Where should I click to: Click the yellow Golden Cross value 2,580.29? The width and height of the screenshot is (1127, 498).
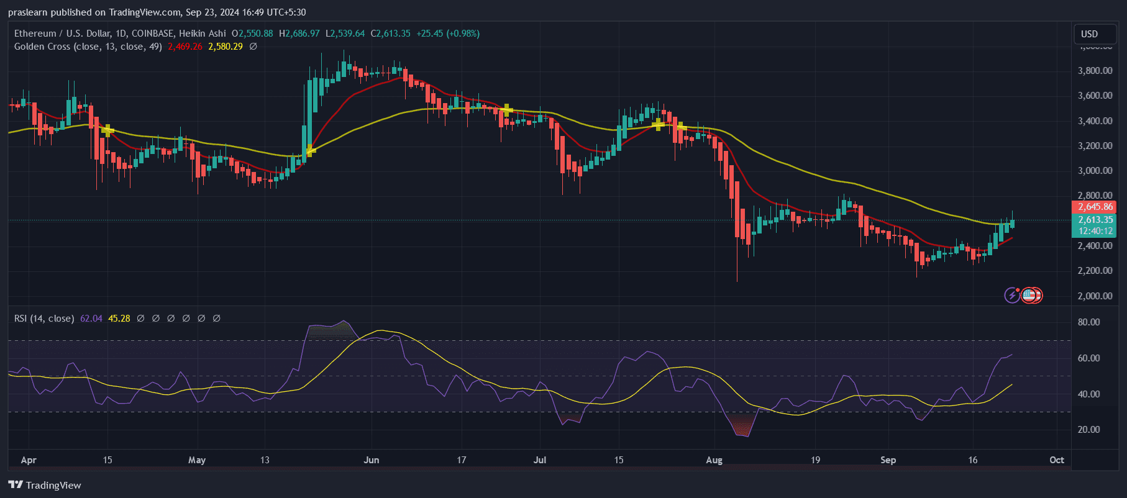[226, 47]
